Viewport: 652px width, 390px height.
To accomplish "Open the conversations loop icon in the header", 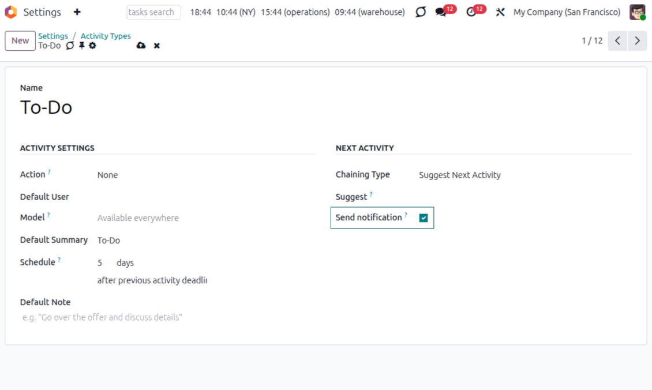I will click(x=419, y=12).
